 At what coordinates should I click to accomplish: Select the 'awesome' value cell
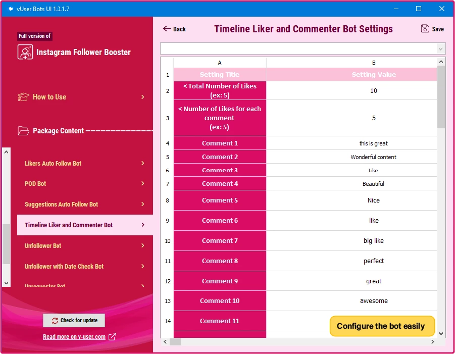point(351,301)
